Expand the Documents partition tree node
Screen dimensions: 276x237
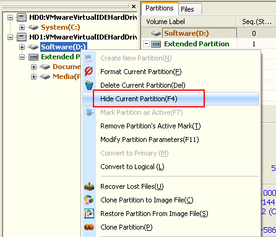[x=33, y=67]
